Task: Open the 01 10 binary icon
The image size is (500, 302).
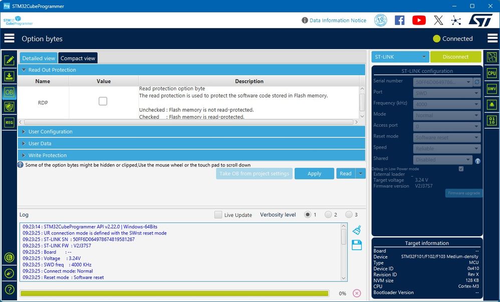Action: (491, 120)
